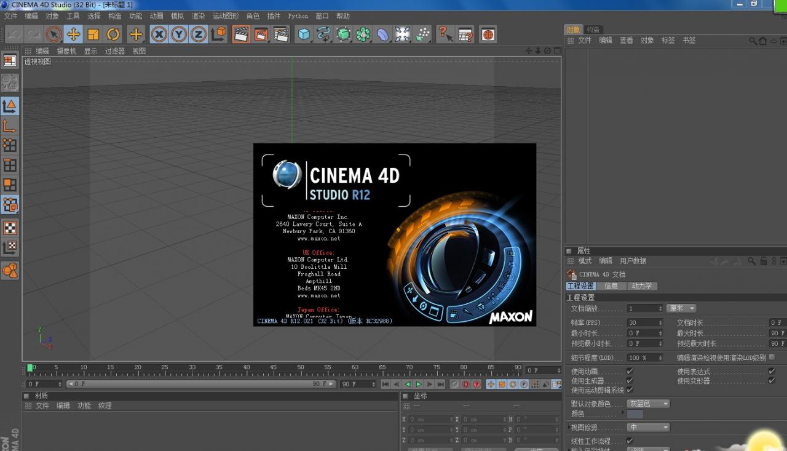Click the 细节程度 (LOD) percentage field
This screenshot has width=787, height=451.
pyautogui.click(x=645, y=357)
